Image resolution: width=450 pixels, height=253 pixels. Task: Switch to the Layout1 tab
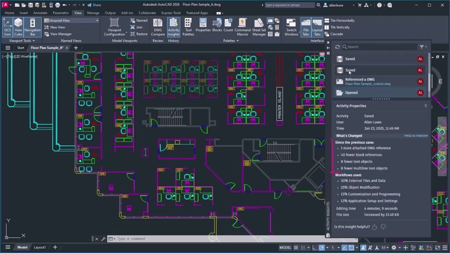pos(40,247)
